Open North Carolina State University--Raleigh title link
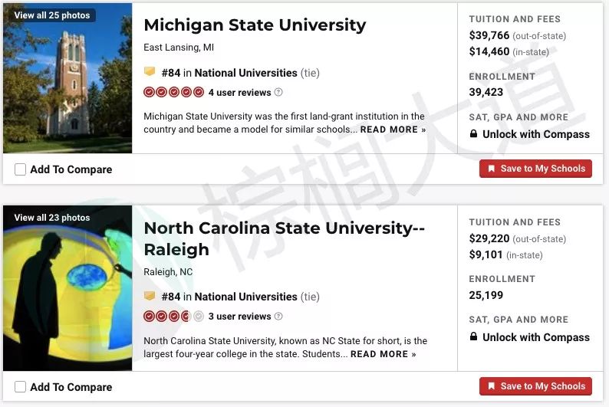The image size is (609, 407). 285,238
